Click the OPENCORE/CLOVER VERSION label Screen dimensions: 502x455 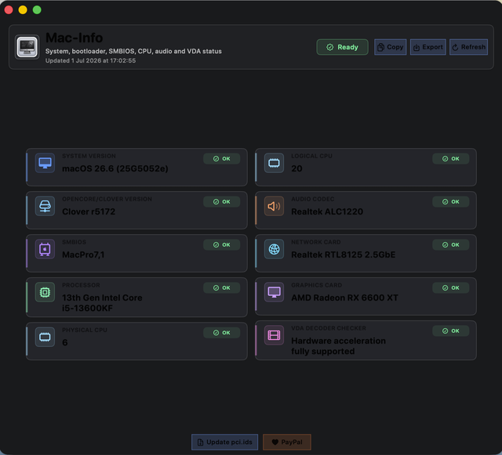pos(107,199)
